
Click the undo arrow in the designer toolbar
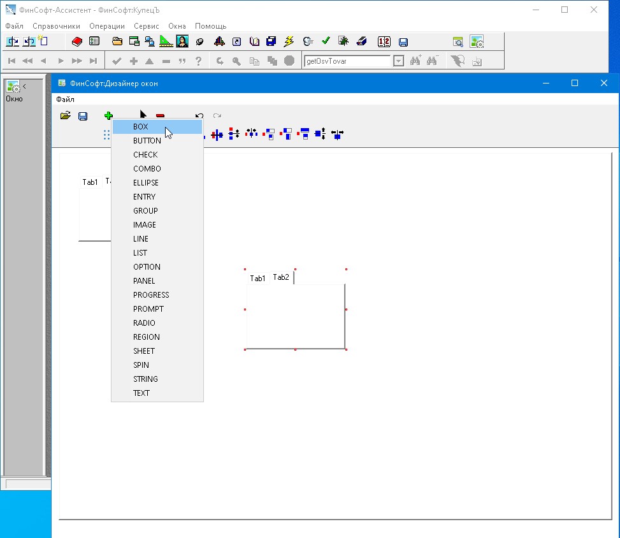point(199,116)
